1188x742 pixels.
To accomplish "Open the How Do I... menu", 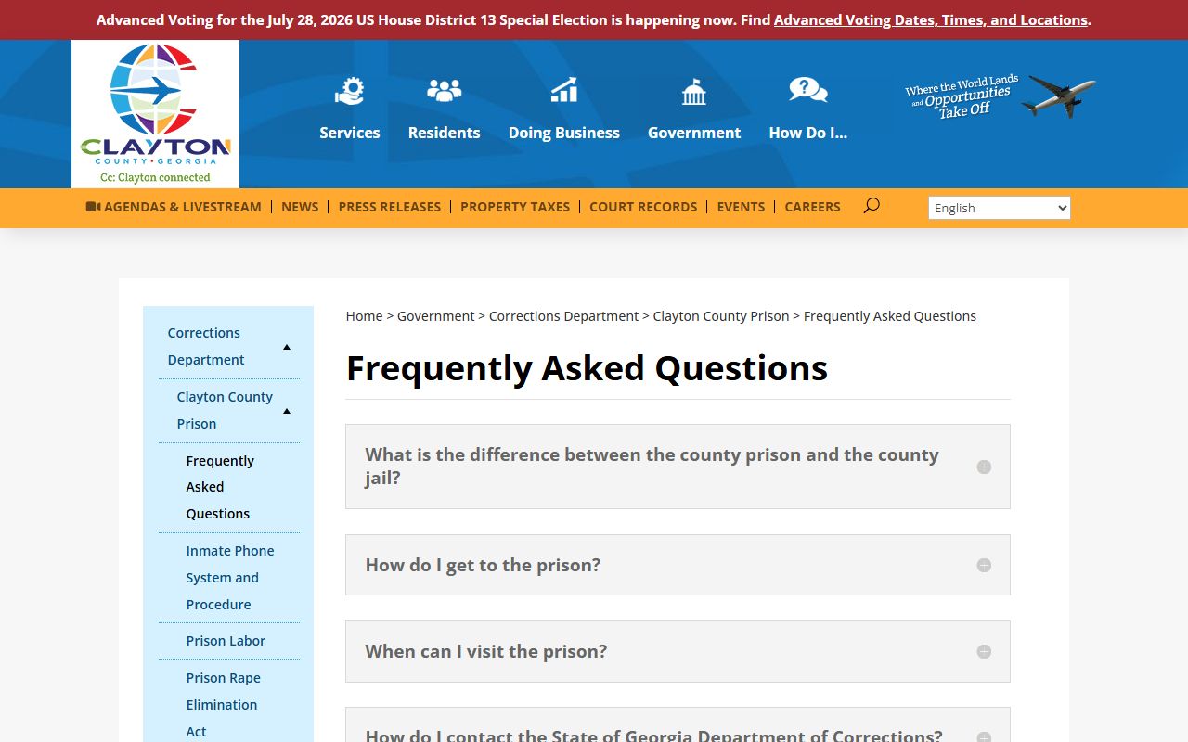I will [x=808, y=133].
